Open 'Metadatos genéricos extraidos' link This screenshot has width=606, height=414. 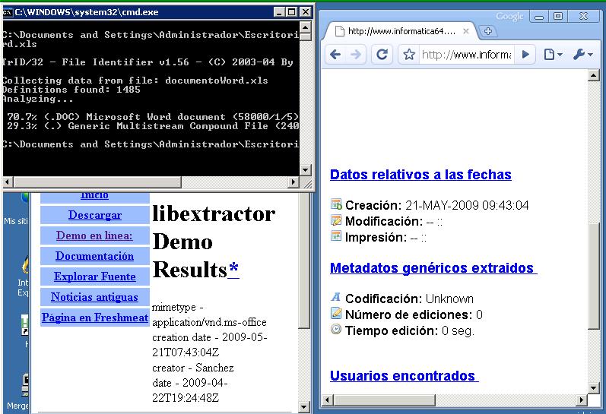click(x=433, y=267)
